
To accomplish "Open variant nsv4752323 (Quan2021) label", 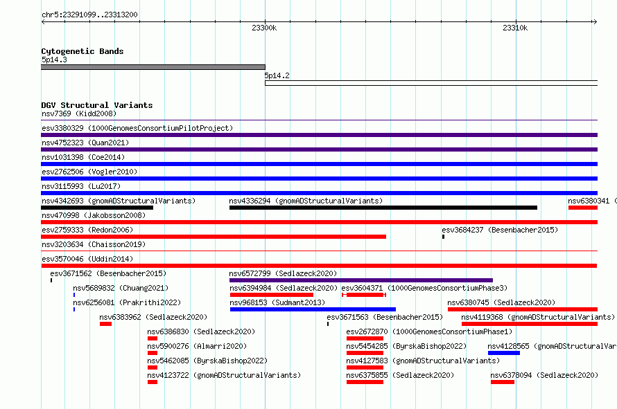I will point(85,143).
